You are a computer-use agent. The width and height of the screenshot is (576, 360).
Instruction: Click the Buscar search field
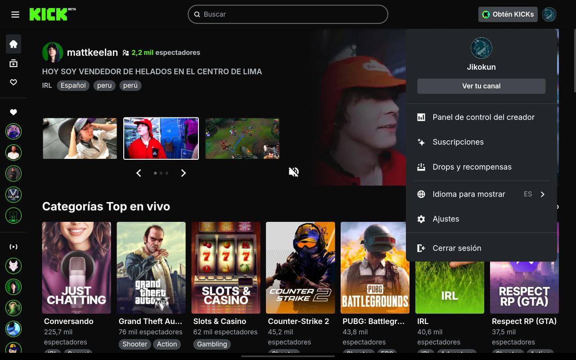(288, 14)
